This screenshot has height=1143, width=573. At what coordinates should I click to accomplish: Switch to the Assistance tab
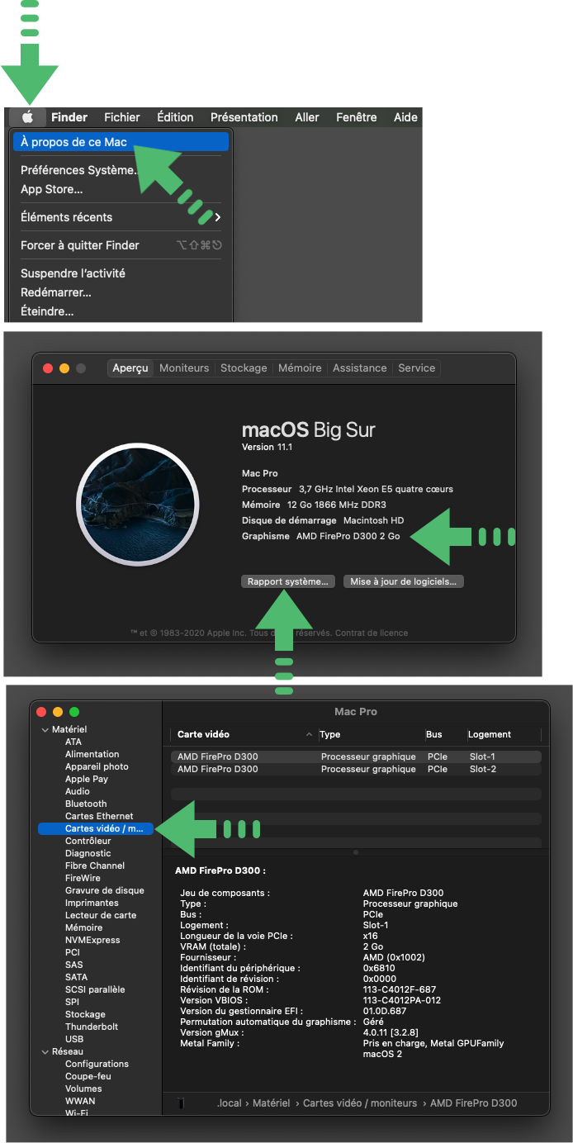pos(360,368)
